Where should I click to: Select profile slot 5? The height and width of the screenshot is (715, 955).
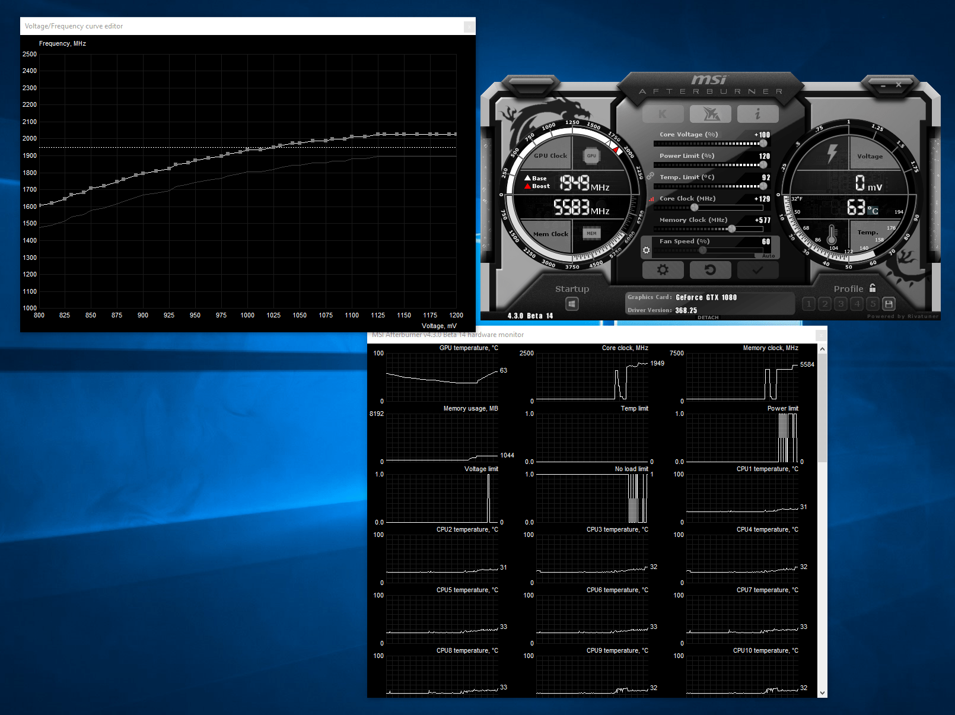click(x=873, y=303)
